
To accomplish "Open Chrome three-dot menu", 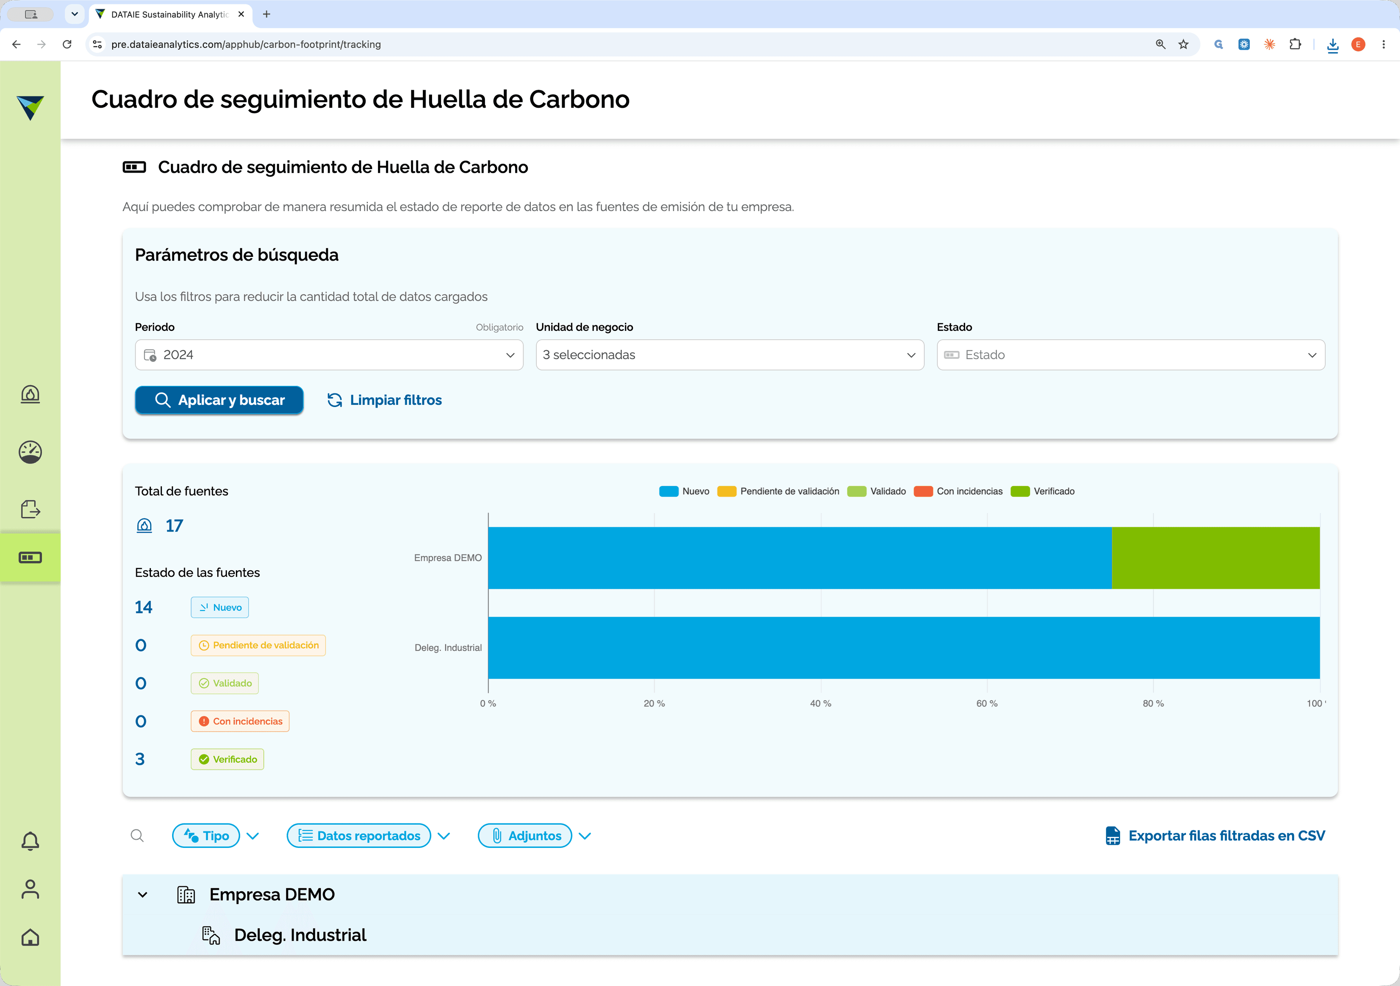I will 1384,44.
